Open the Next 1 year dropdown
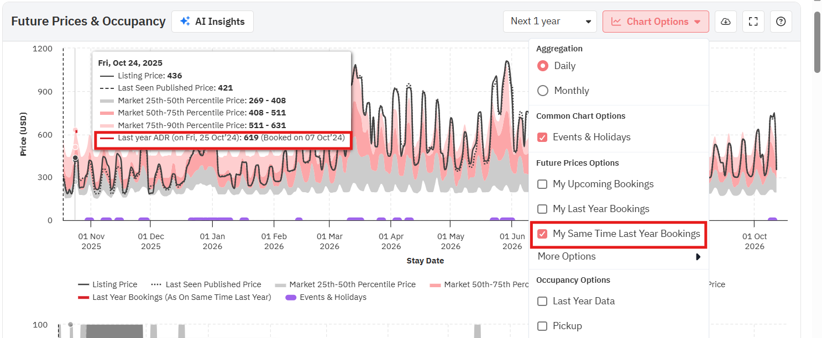 click(x=549, y=22)
